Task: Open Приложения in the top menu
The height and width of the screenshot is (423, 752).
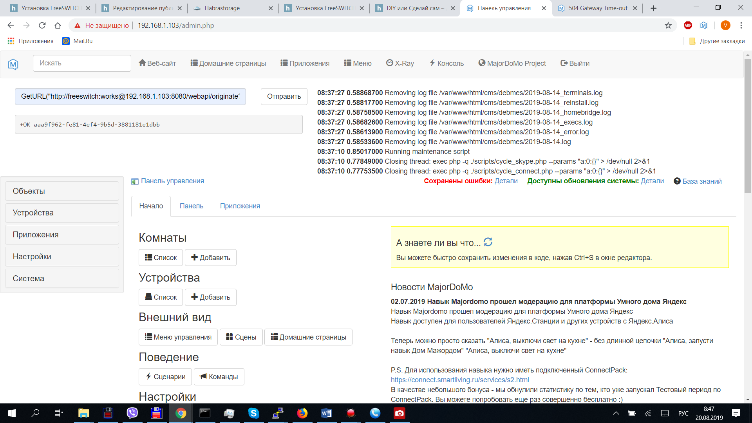Action: (x=305, y=63)
